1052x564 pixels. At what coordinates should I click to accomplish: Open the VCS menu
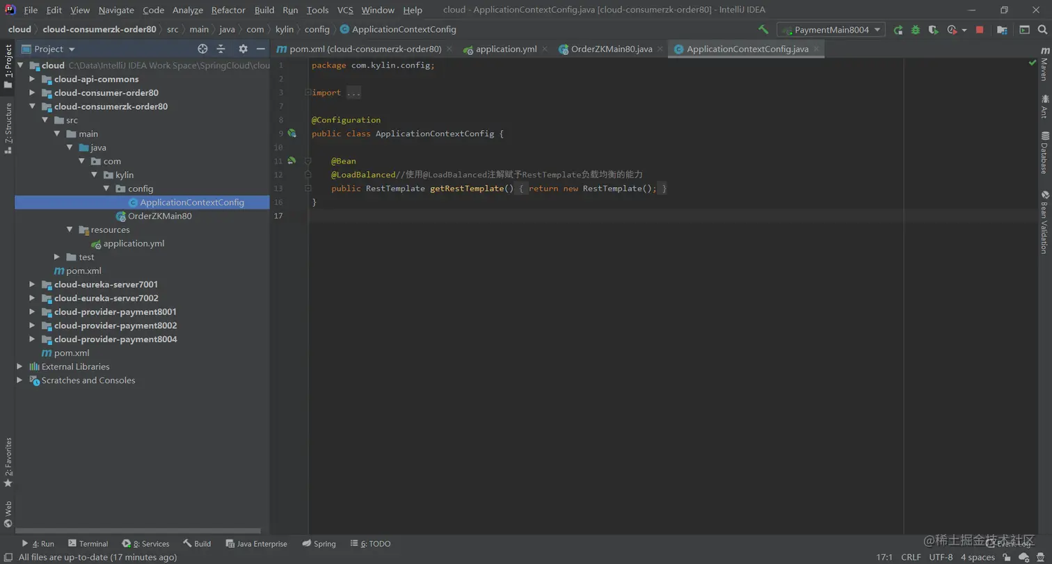(345, 10)
